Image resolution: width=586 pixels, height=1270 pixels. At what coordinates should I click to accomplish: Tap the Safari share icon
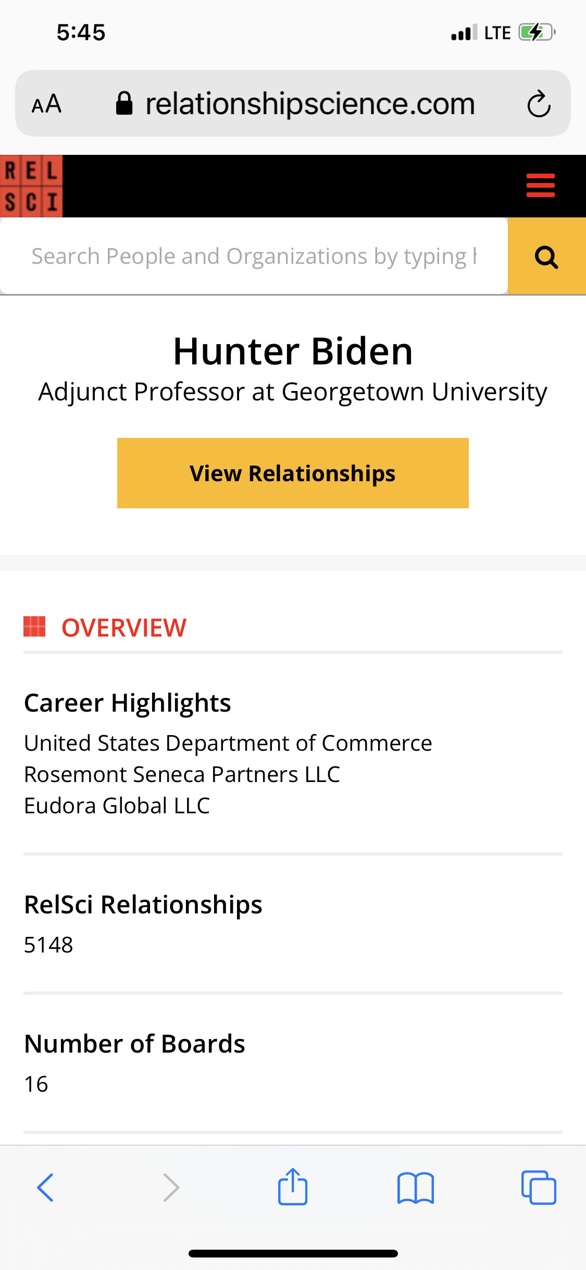293,1187
